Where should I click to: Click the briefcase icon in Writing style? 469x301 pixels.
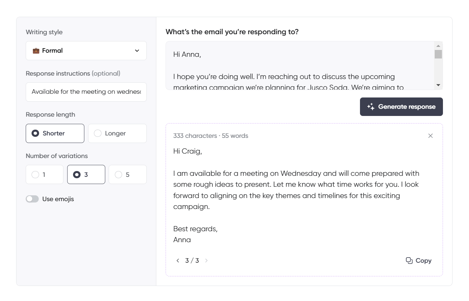(x=37, y=50)
